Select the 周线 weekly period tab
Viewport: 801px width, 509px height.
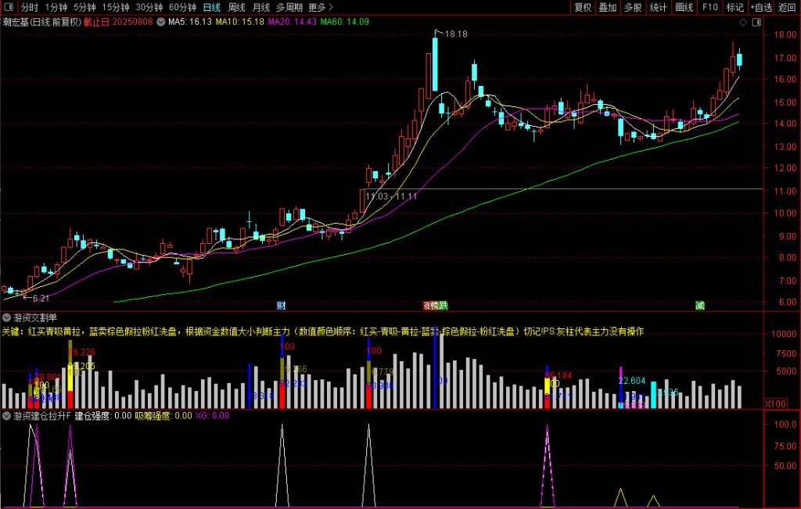click(x=236, y=7)
